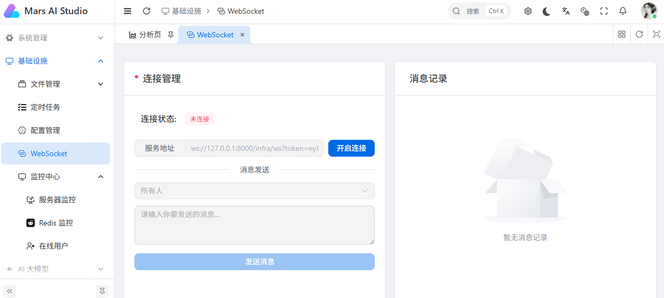Click the WebSocket breadcrumb item
The height and width of the screenshot is (298, 664).
click(241, 11)
